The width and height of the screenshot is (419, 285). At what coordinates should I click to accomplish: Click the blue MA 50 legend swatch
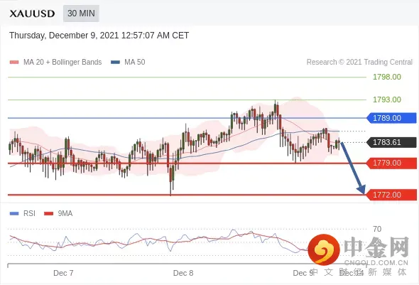click(x=115, y=63)
